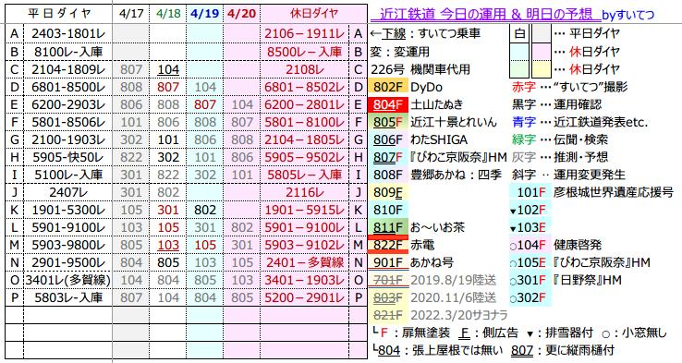Click underlined 104 in row C under 4/18
This screenshot has height=363, width=682.
[x=168, y=69]
